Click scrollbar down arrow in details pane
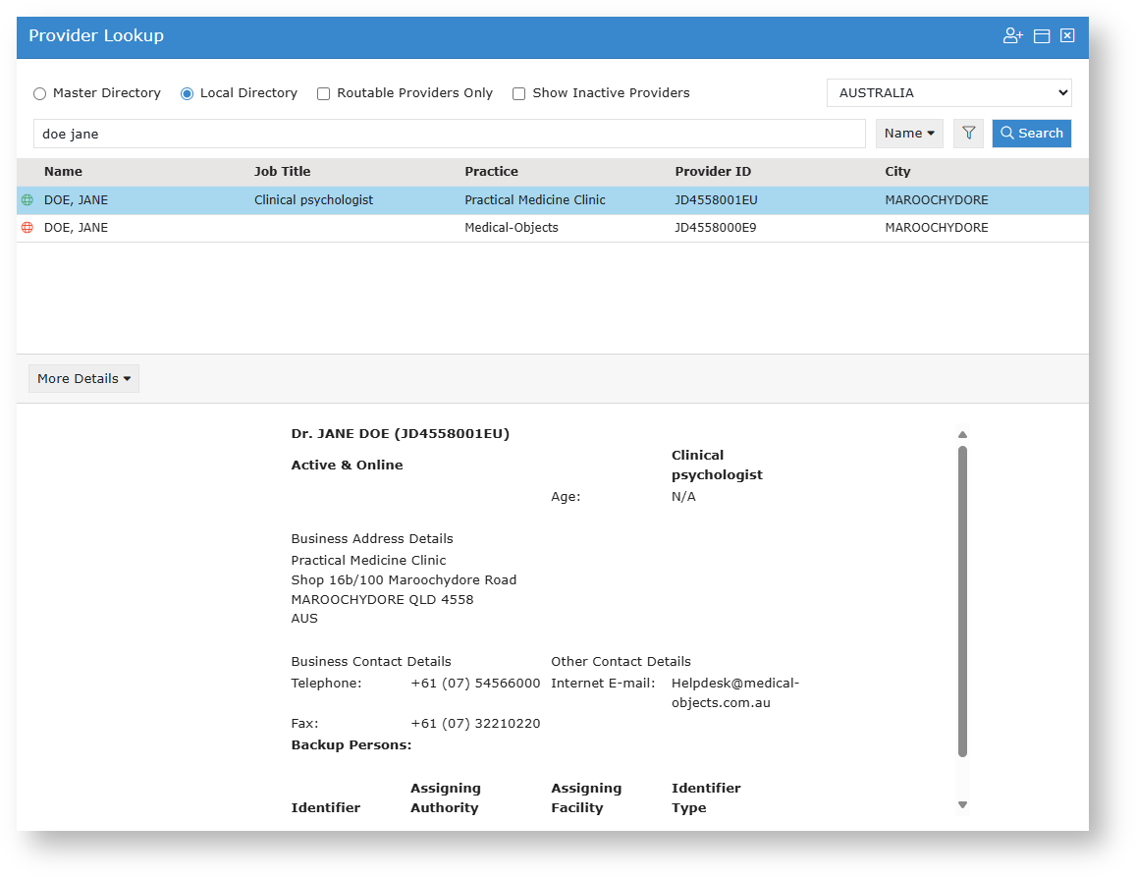1136x878 pixels. pos(962,804)
